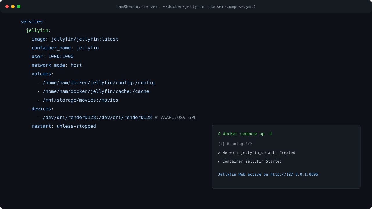
Task: Click 'Network jellyfin_default Created' output line
Action: point(257,153)
